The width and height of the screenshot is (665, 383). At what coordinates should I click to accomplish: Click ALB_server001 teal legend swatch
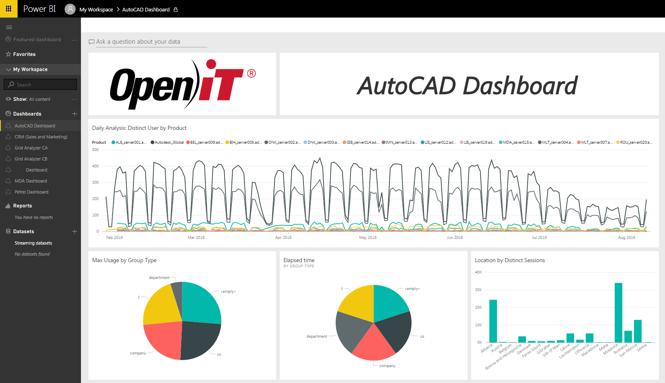coord(113,143)
